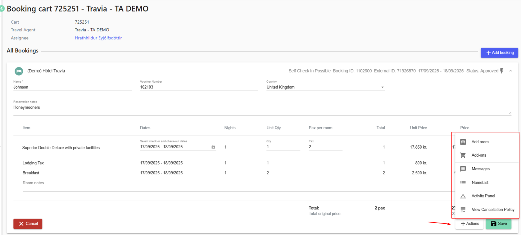The width and height of the screenshot is (521, 235).
Task: Click the Lodging Tax row label
Action: [33, 163]
